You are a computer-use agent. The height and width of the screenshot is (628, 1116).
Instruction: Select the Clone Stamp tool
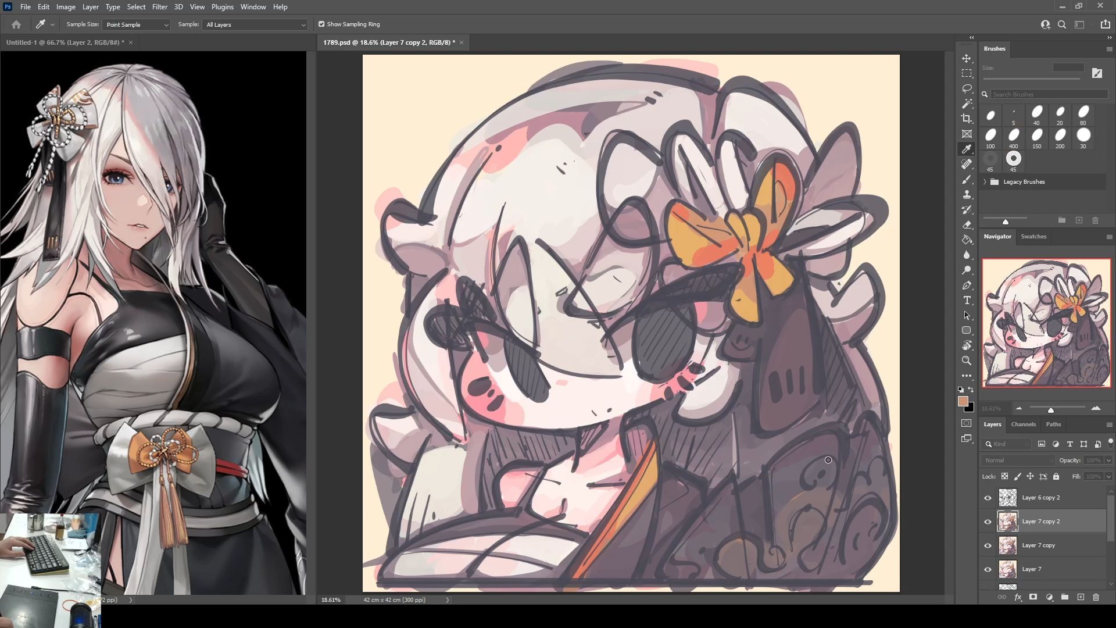tap(967, 194)
